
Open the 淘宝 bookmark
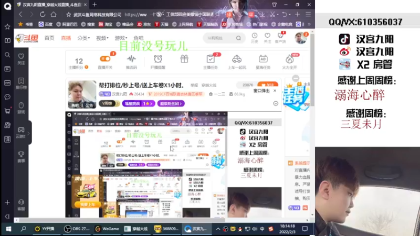pos(106,24)
